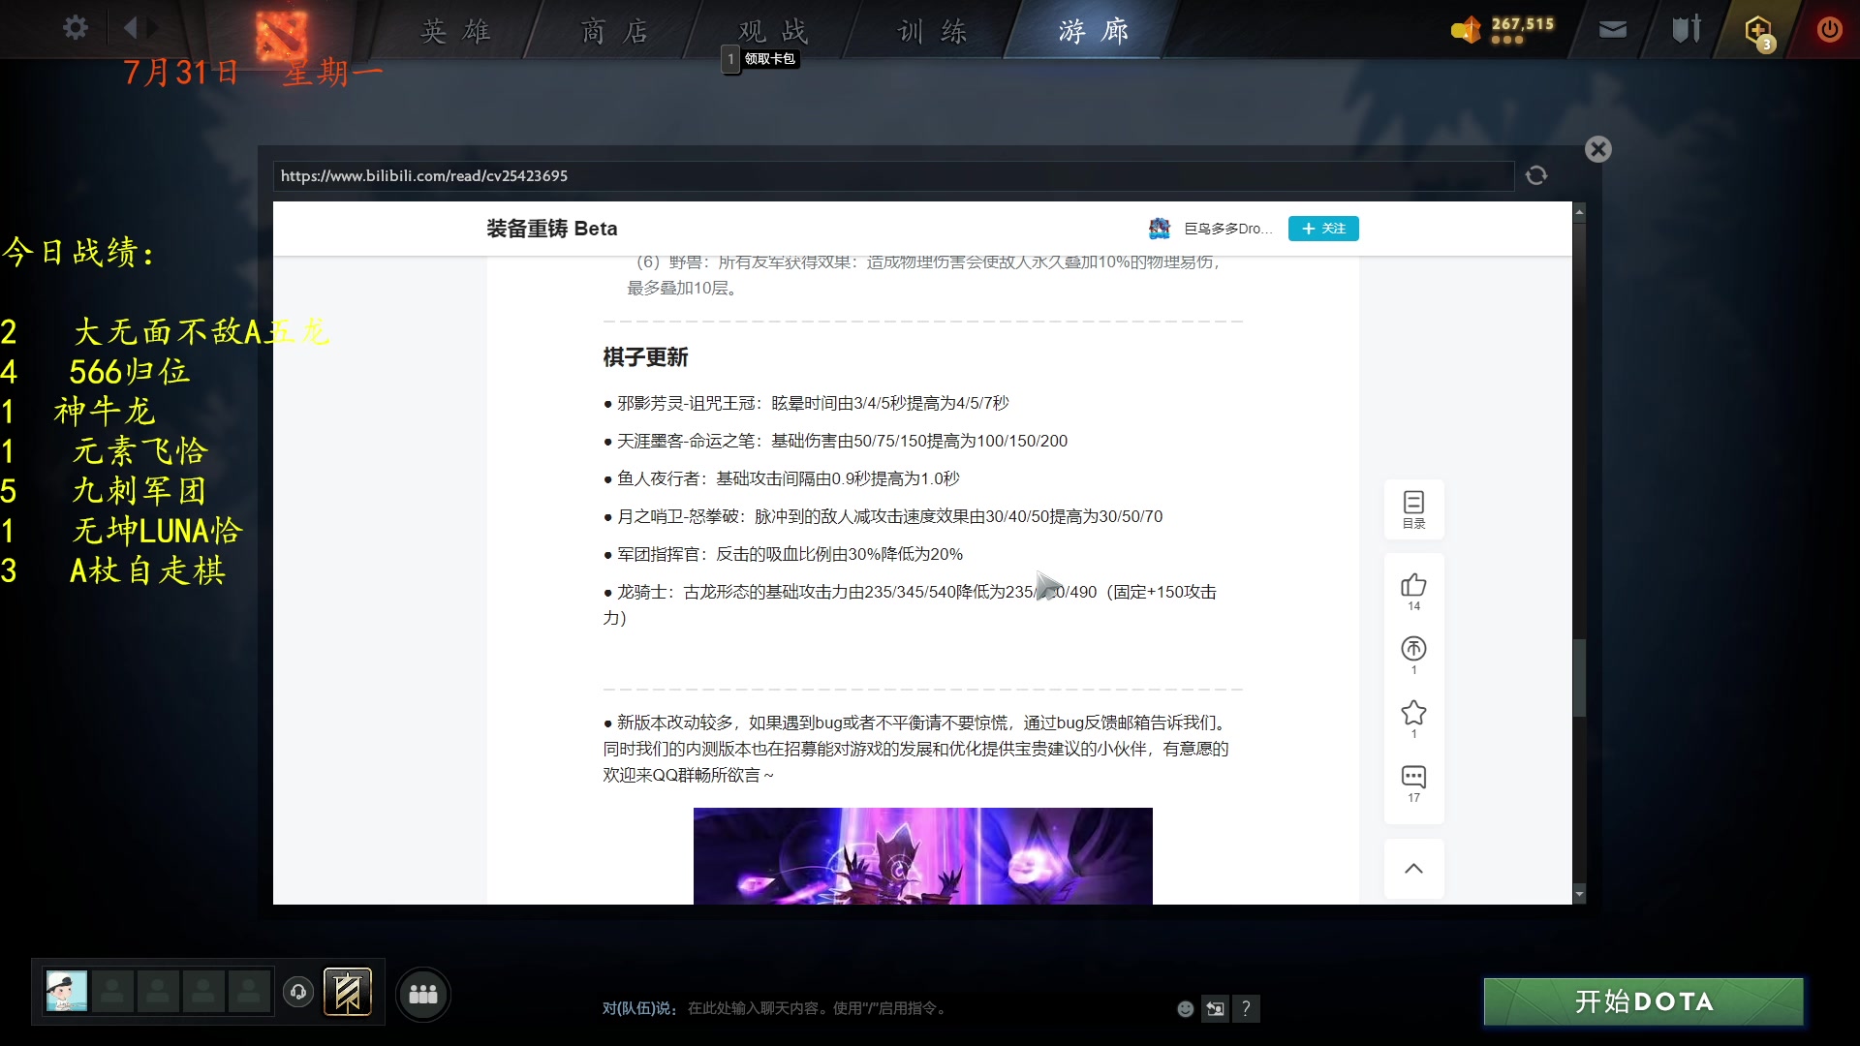Click scrollbar up arrow in browser
Screen dimensions: 1860x1046
(x=1579, y=211)
